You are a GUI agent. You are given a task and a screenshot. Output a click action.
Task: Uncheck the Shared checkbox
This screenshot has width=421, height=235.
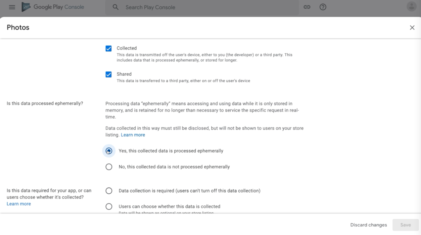click(x=109, y=74)
